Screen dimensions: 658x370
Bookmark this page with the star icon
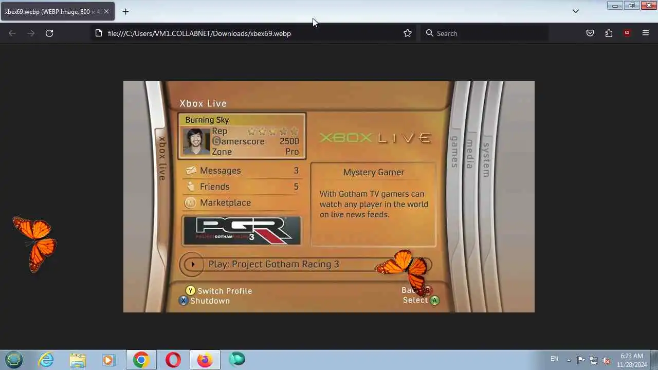pyautogui.click(x=408, y=33)
